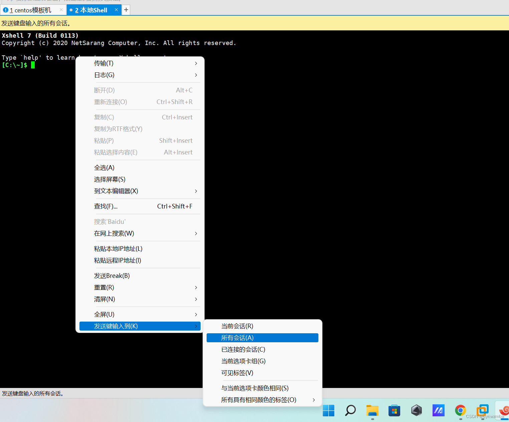Open Microsoft Store from taskbar
The width and height of the screenshot is (509, 422).
click(x=394, y=410)
